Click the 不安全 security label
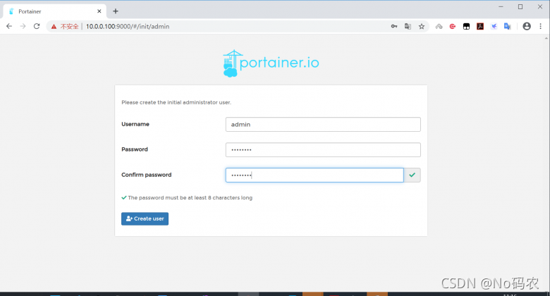This screenshot has width=550, height=296. pyautogui.click(x=69, y=27)
